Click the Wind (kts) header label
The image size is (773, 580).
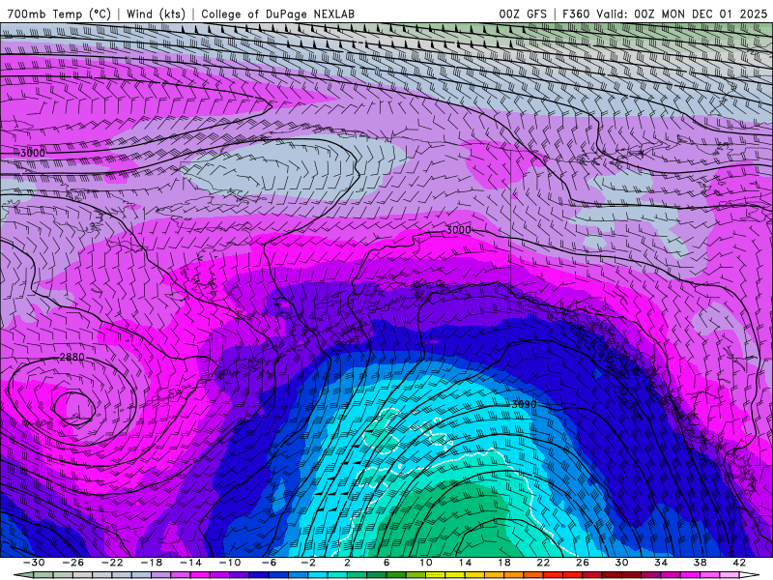click(x=158, y=14)
